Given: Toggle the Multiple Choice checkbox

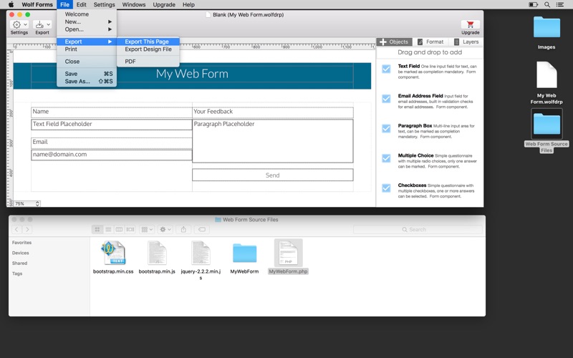Looking at the screenshot, I should click(x=386, y=158).
